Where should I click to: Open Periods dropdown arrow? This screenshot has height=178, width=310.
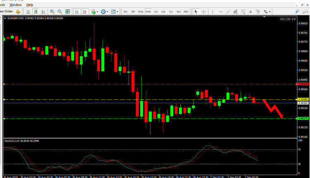107,12
